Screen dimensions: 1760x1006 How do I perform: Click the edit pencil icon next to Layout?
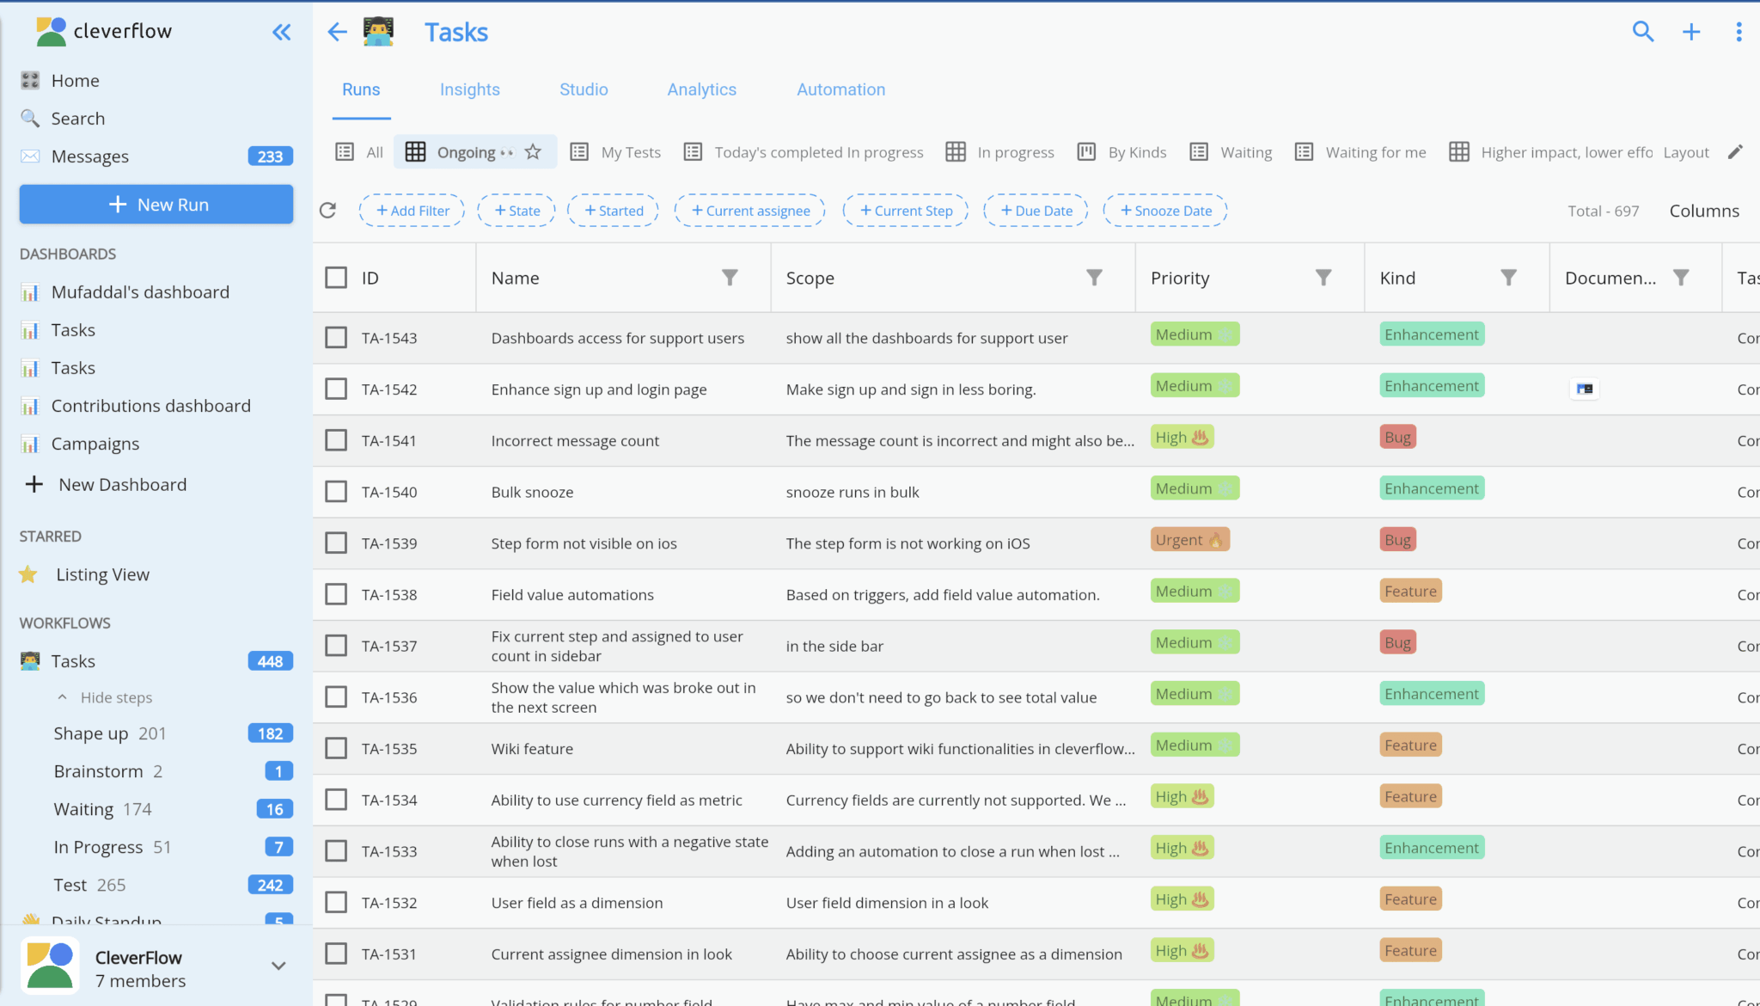click(x=1736, y=151)
